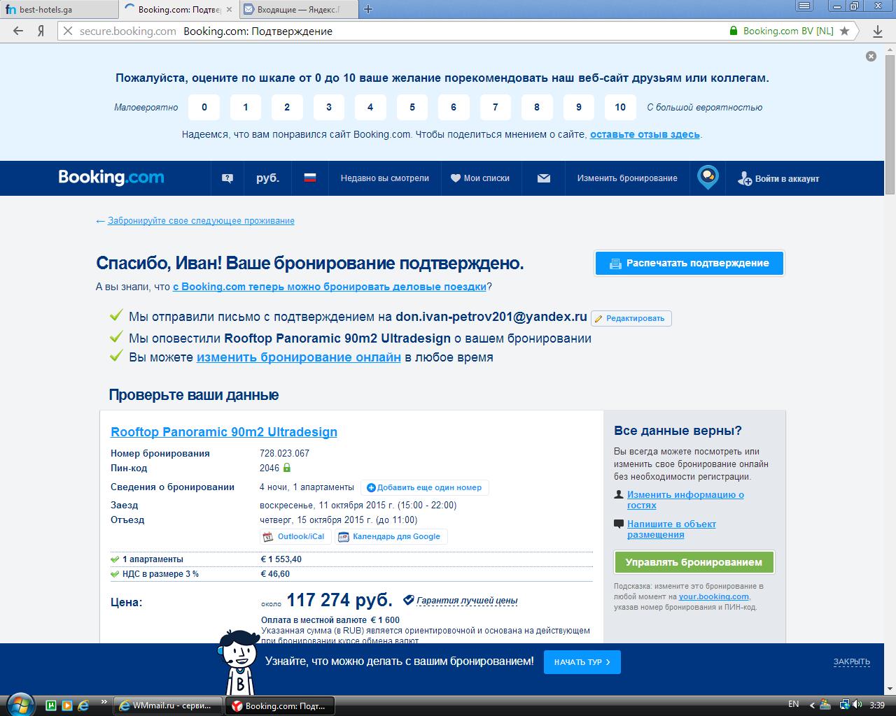Click the network tray icon
The width and height of the screenshot is (896, 716).
pos(844,704)
